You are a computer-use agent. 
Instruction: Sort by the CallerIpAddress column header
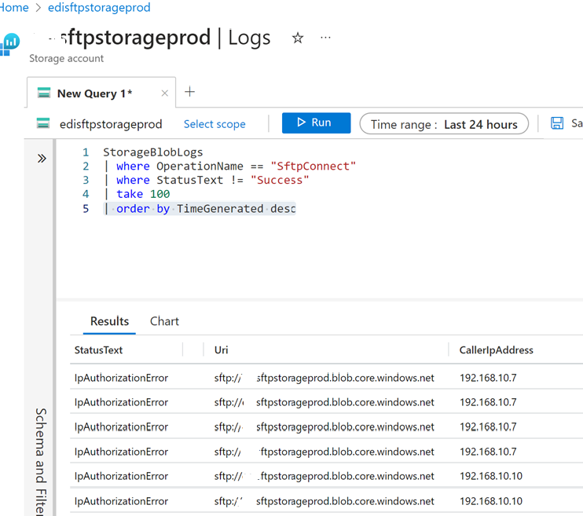tap(496, 349)
